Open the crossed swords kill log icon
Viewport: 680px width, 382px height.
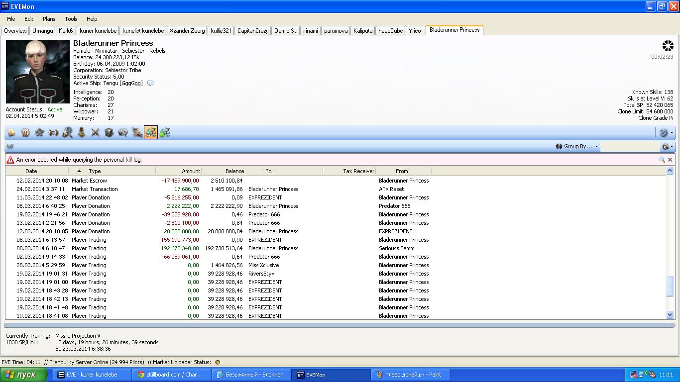click(x=95, y=133)
